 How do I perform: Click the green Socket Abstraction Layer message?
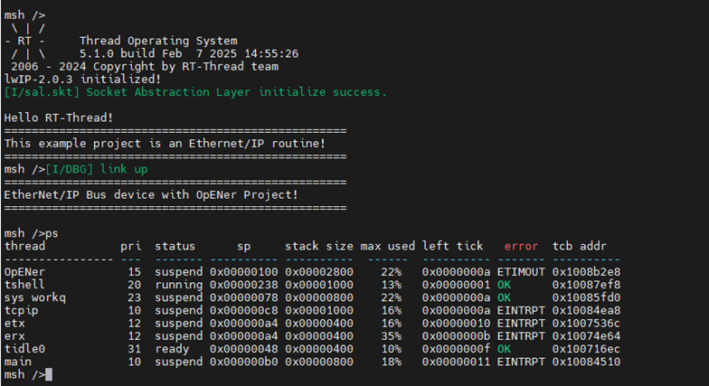195,92
